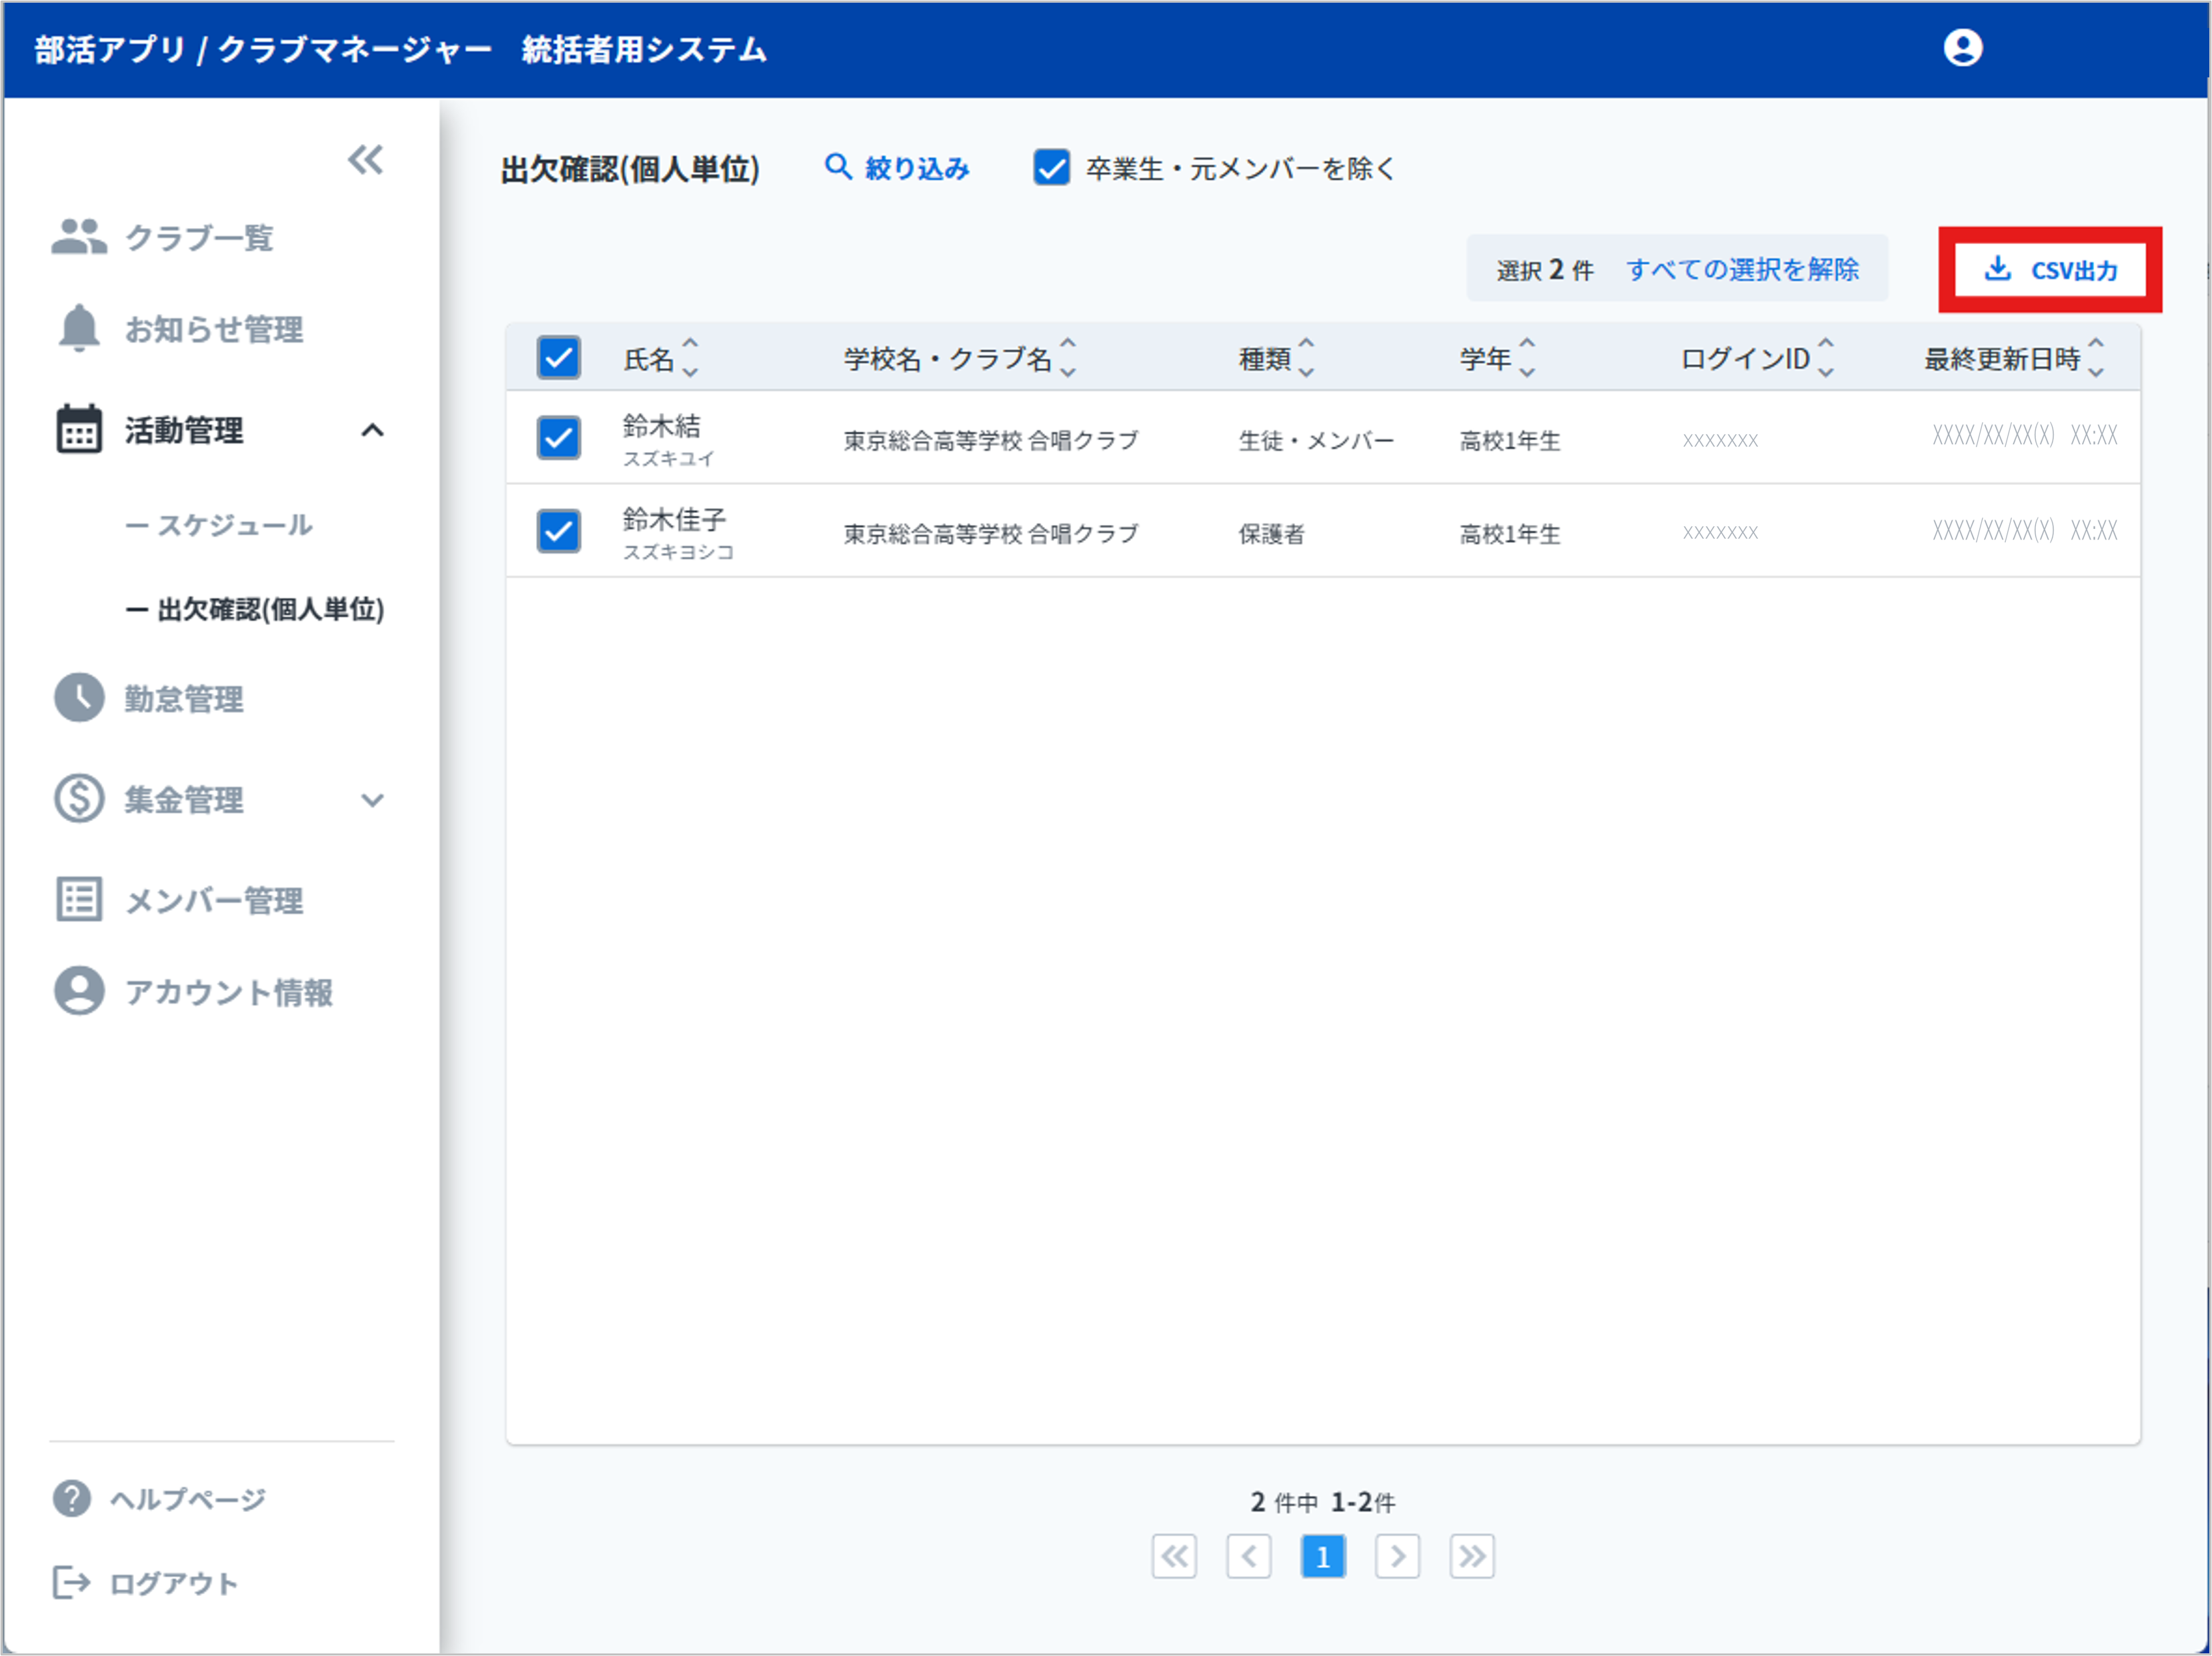The height and width of the screenshot is (1656, 2212).
Task: Sort table by 最終更新日時 column
Action: pos(2096,358)
